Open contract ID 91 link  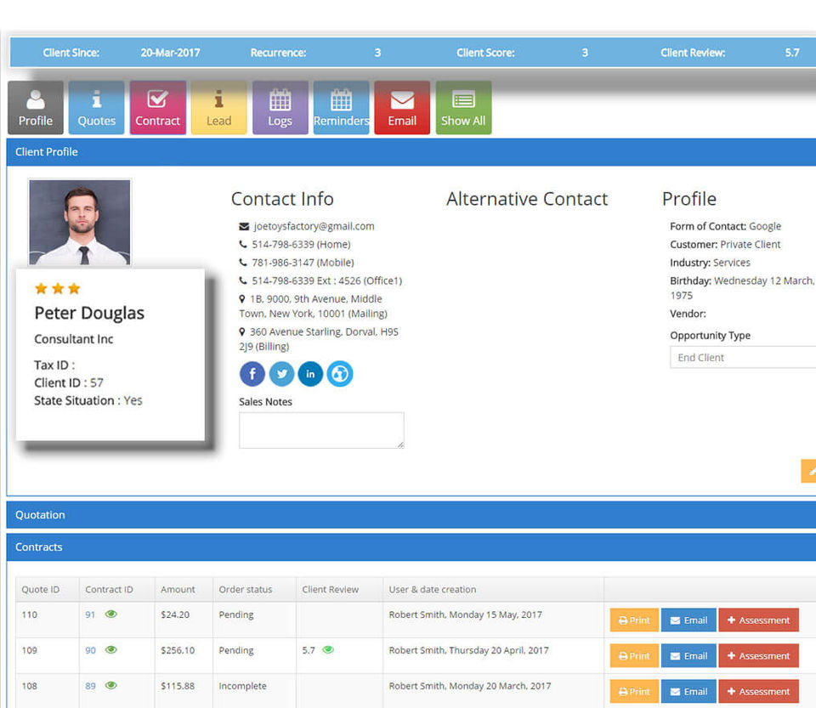click(90, 615)
